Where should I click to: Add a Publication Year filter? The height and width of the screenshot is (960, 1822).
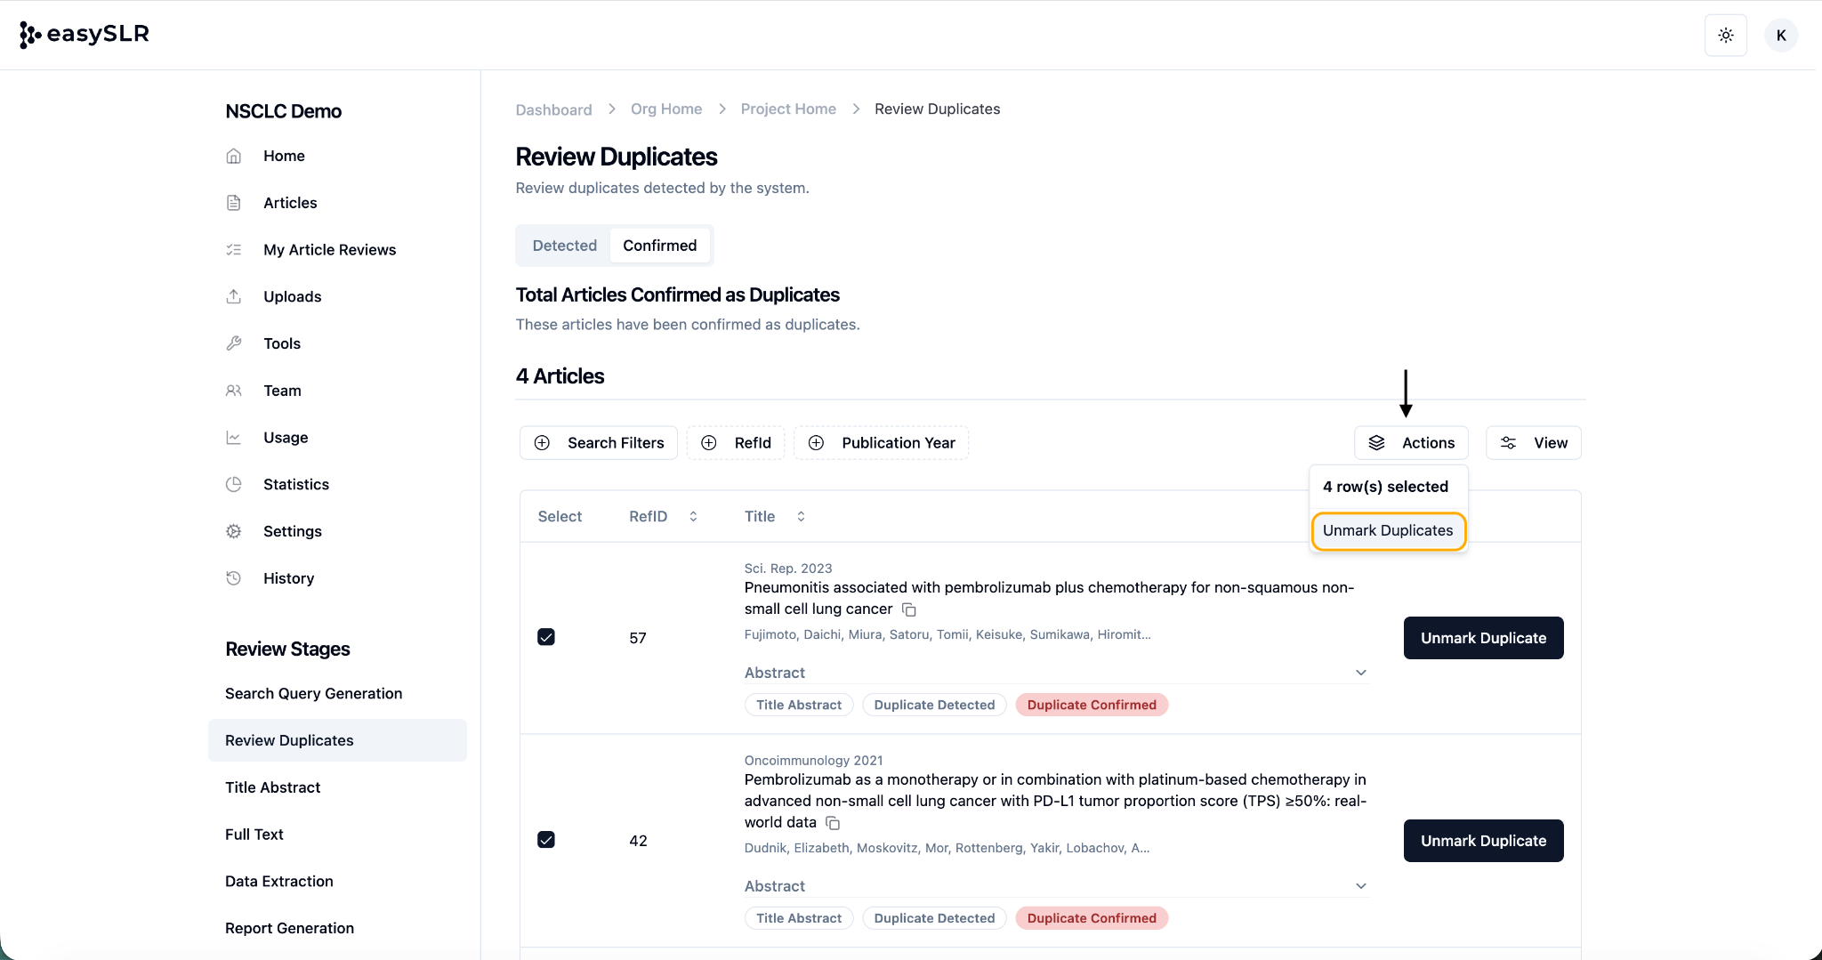point(881,443)
